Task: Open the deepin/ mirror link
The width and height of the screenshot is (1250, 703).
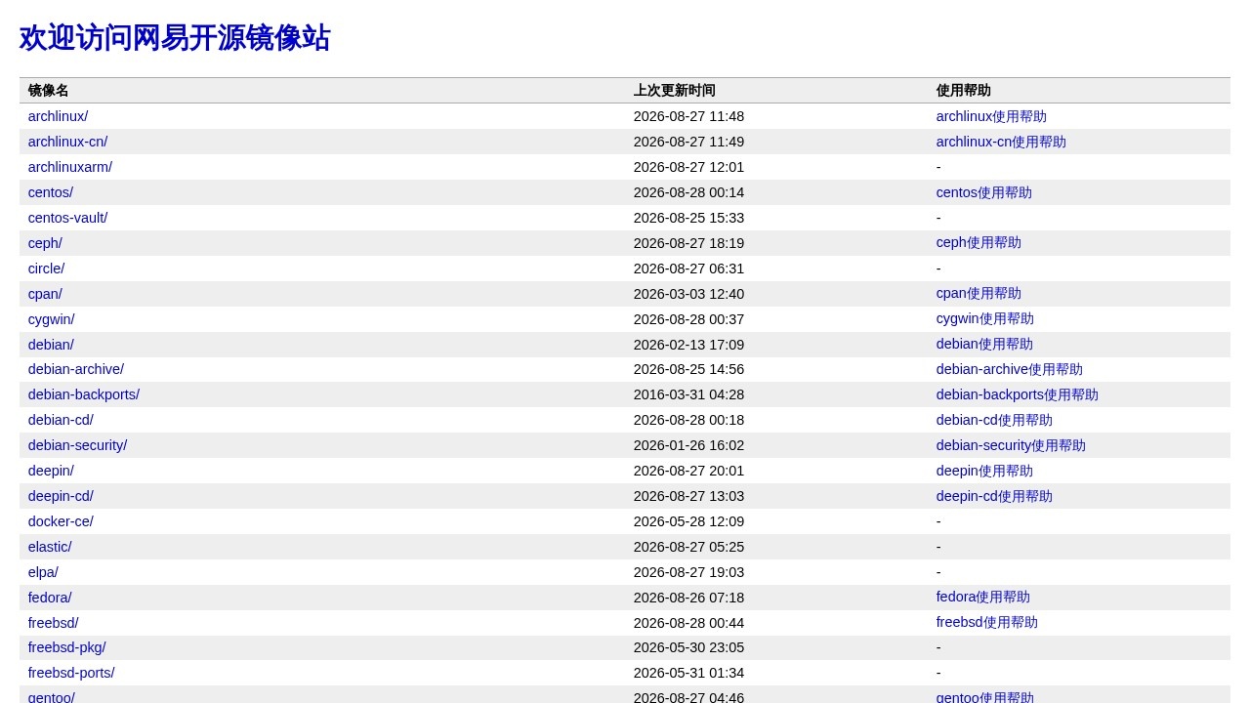Action: pyautogui.click(x=51, y=471)
